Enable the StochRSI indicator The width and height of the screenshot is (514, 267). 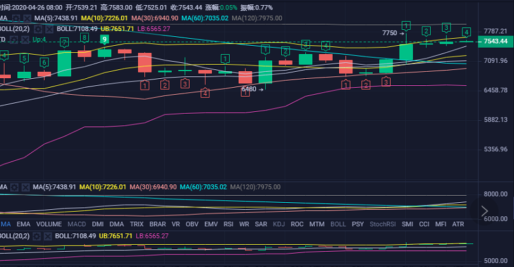[x=382, y=224]
